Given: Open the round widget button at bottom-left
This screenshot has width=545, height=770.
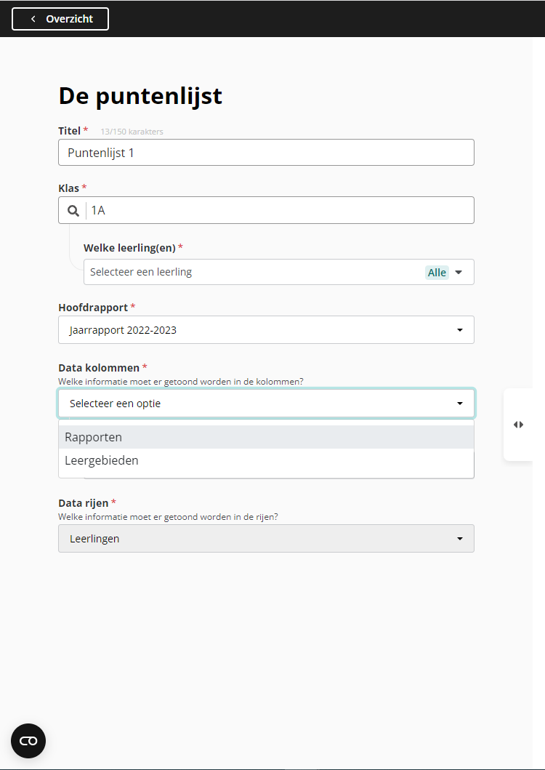Looking at the screenshot, I should 28,741.
